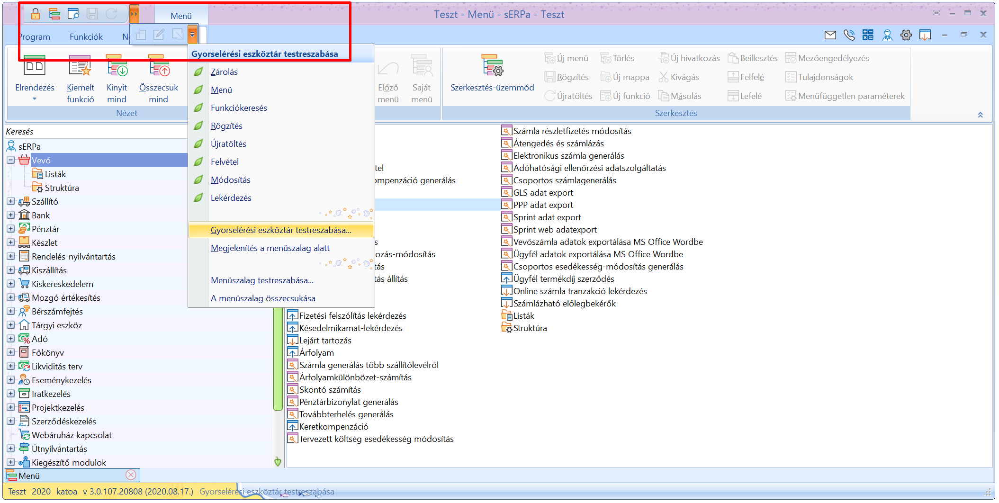Click the grid tiles icon in the header
Screen dimensions: 999x503
(x=868, y=35)
